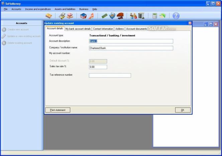Screen dimensions: 222x156
Task: Click the SoHoMoney title bar app icon
Action: point(3,3)
